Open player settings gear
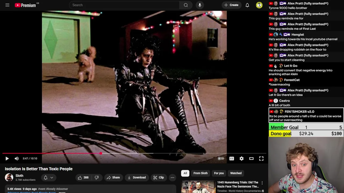 click(x=242, y=158)
